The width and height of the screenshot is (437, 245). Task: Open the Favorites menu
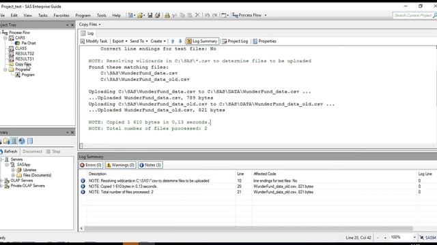(x=61, y=16)
